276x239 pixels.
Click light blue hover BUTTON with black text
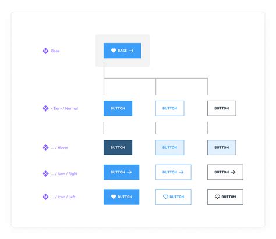click(x=222, y=147)
